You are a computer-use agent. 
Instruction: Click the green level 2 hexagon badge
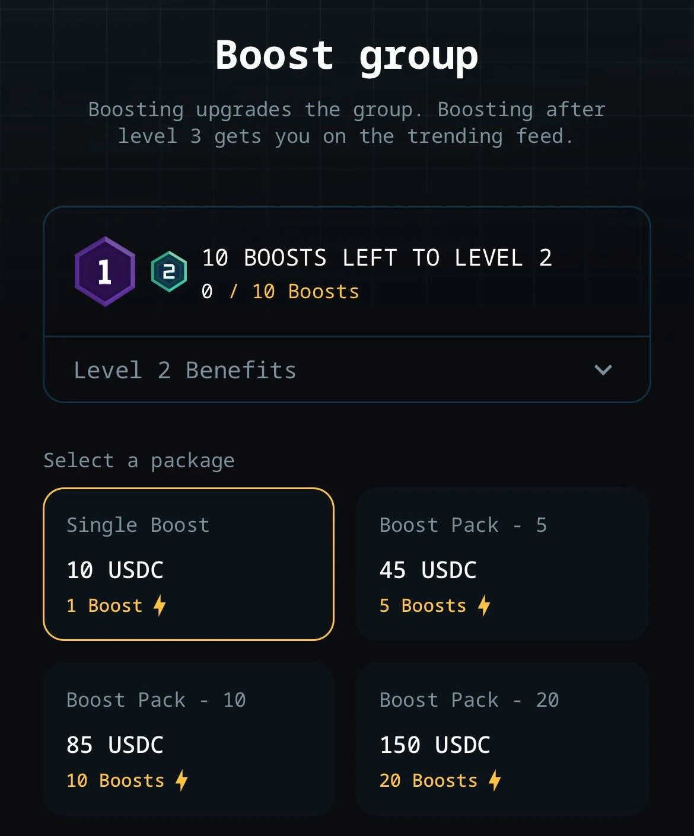point(168,271)
